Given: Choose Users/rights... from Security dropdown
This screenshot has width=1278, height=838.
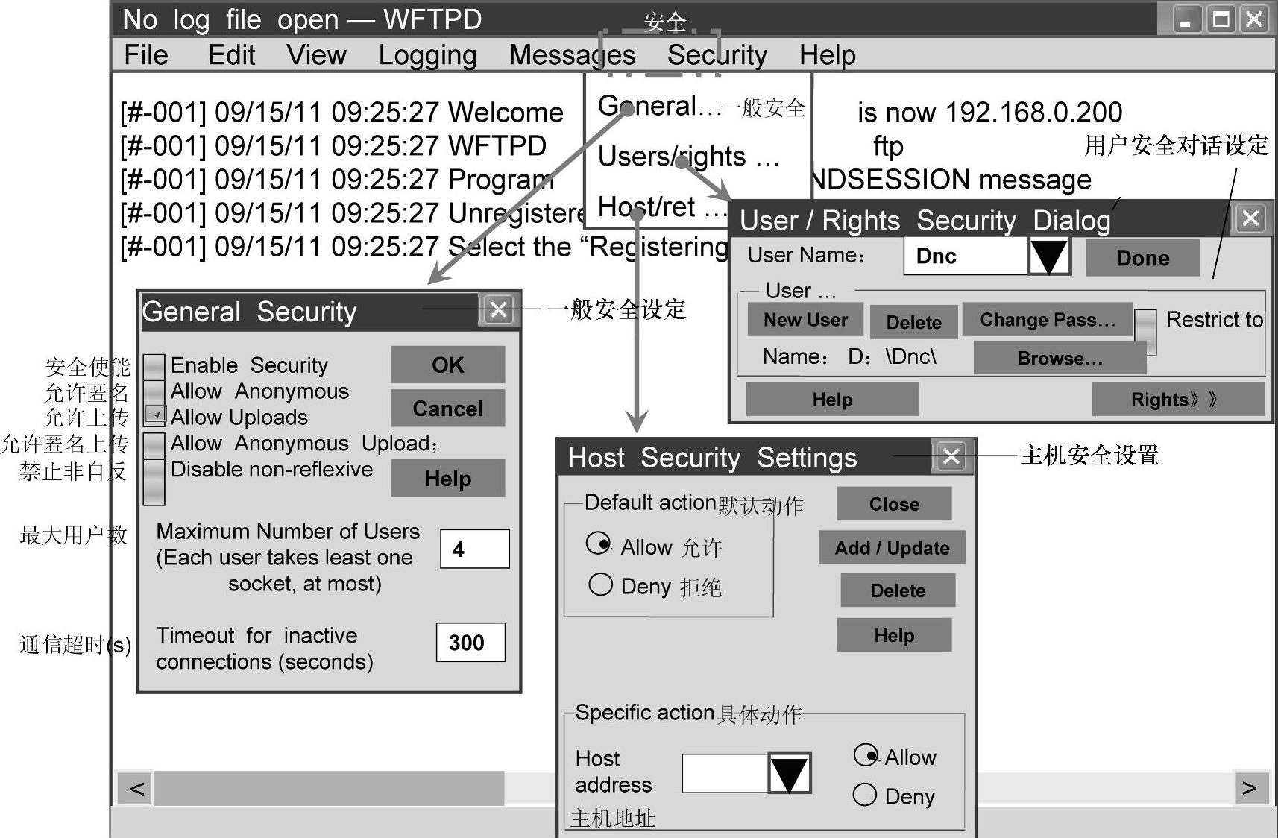Looking at the screenshot, I should 688,156.
